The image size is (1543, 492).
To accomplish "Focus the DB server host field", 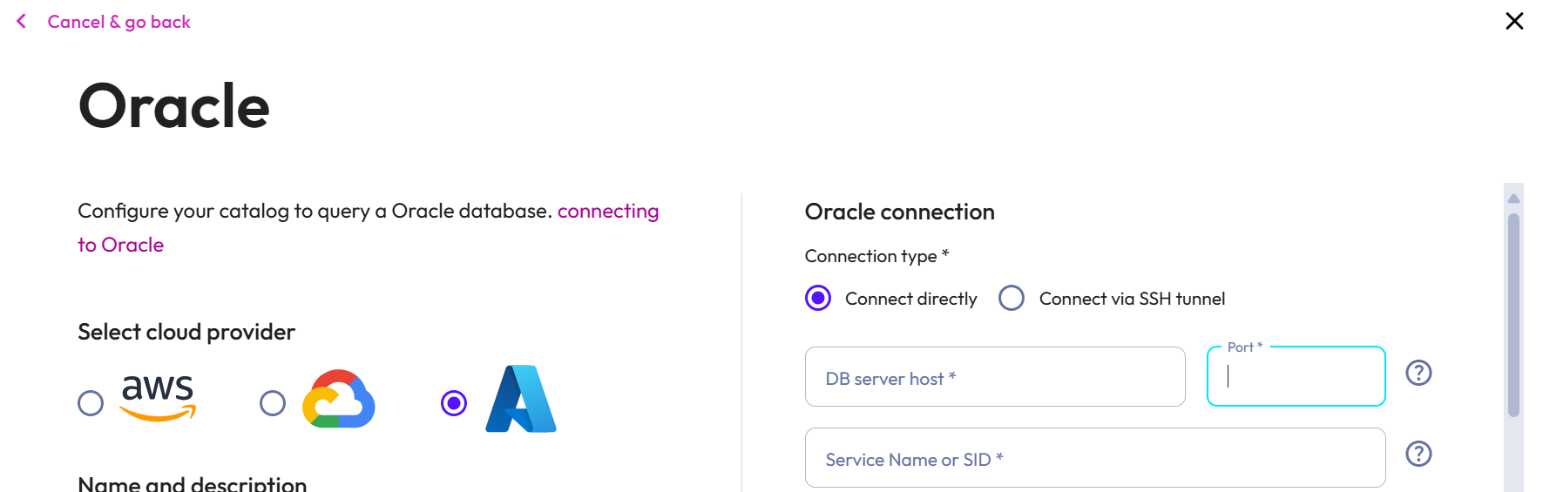I will 995,377.
